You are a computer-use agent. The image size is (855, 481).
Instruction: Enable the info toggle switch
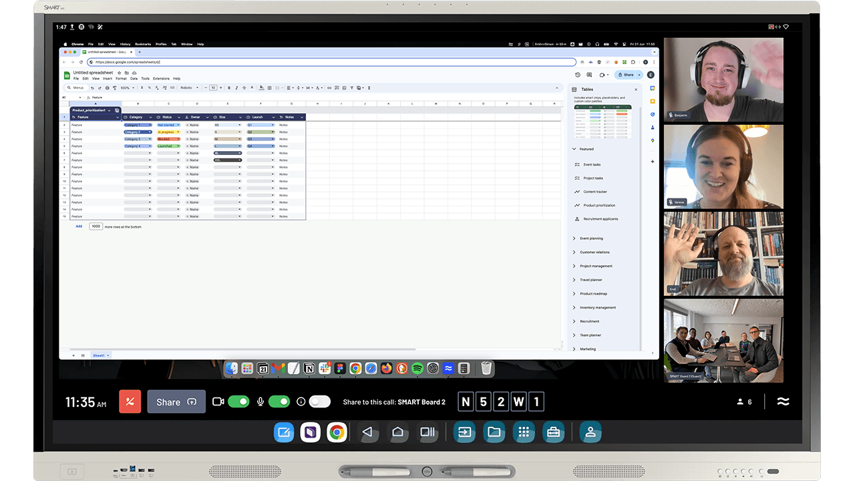[320, 402]
